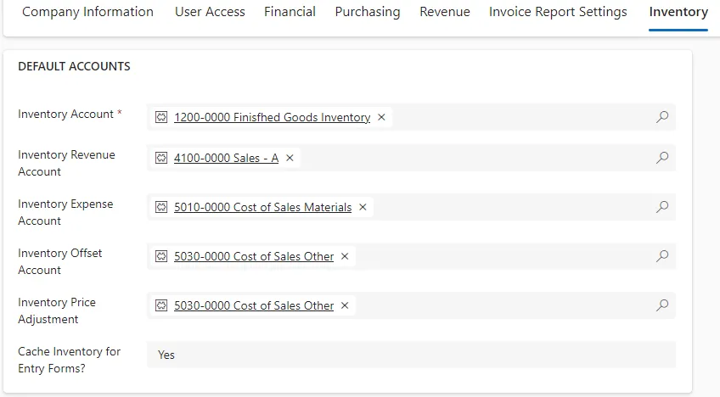This screenshot has height=397, width=720.
Task: Click the Cache Inventory for Entry Forms label
Action: (x=69, y=360)
